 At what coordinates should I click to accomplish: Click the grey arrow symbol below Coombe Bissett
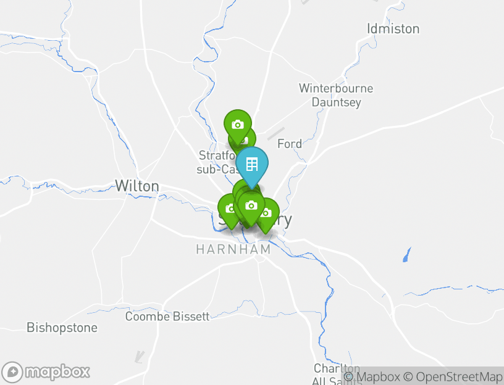140,357
